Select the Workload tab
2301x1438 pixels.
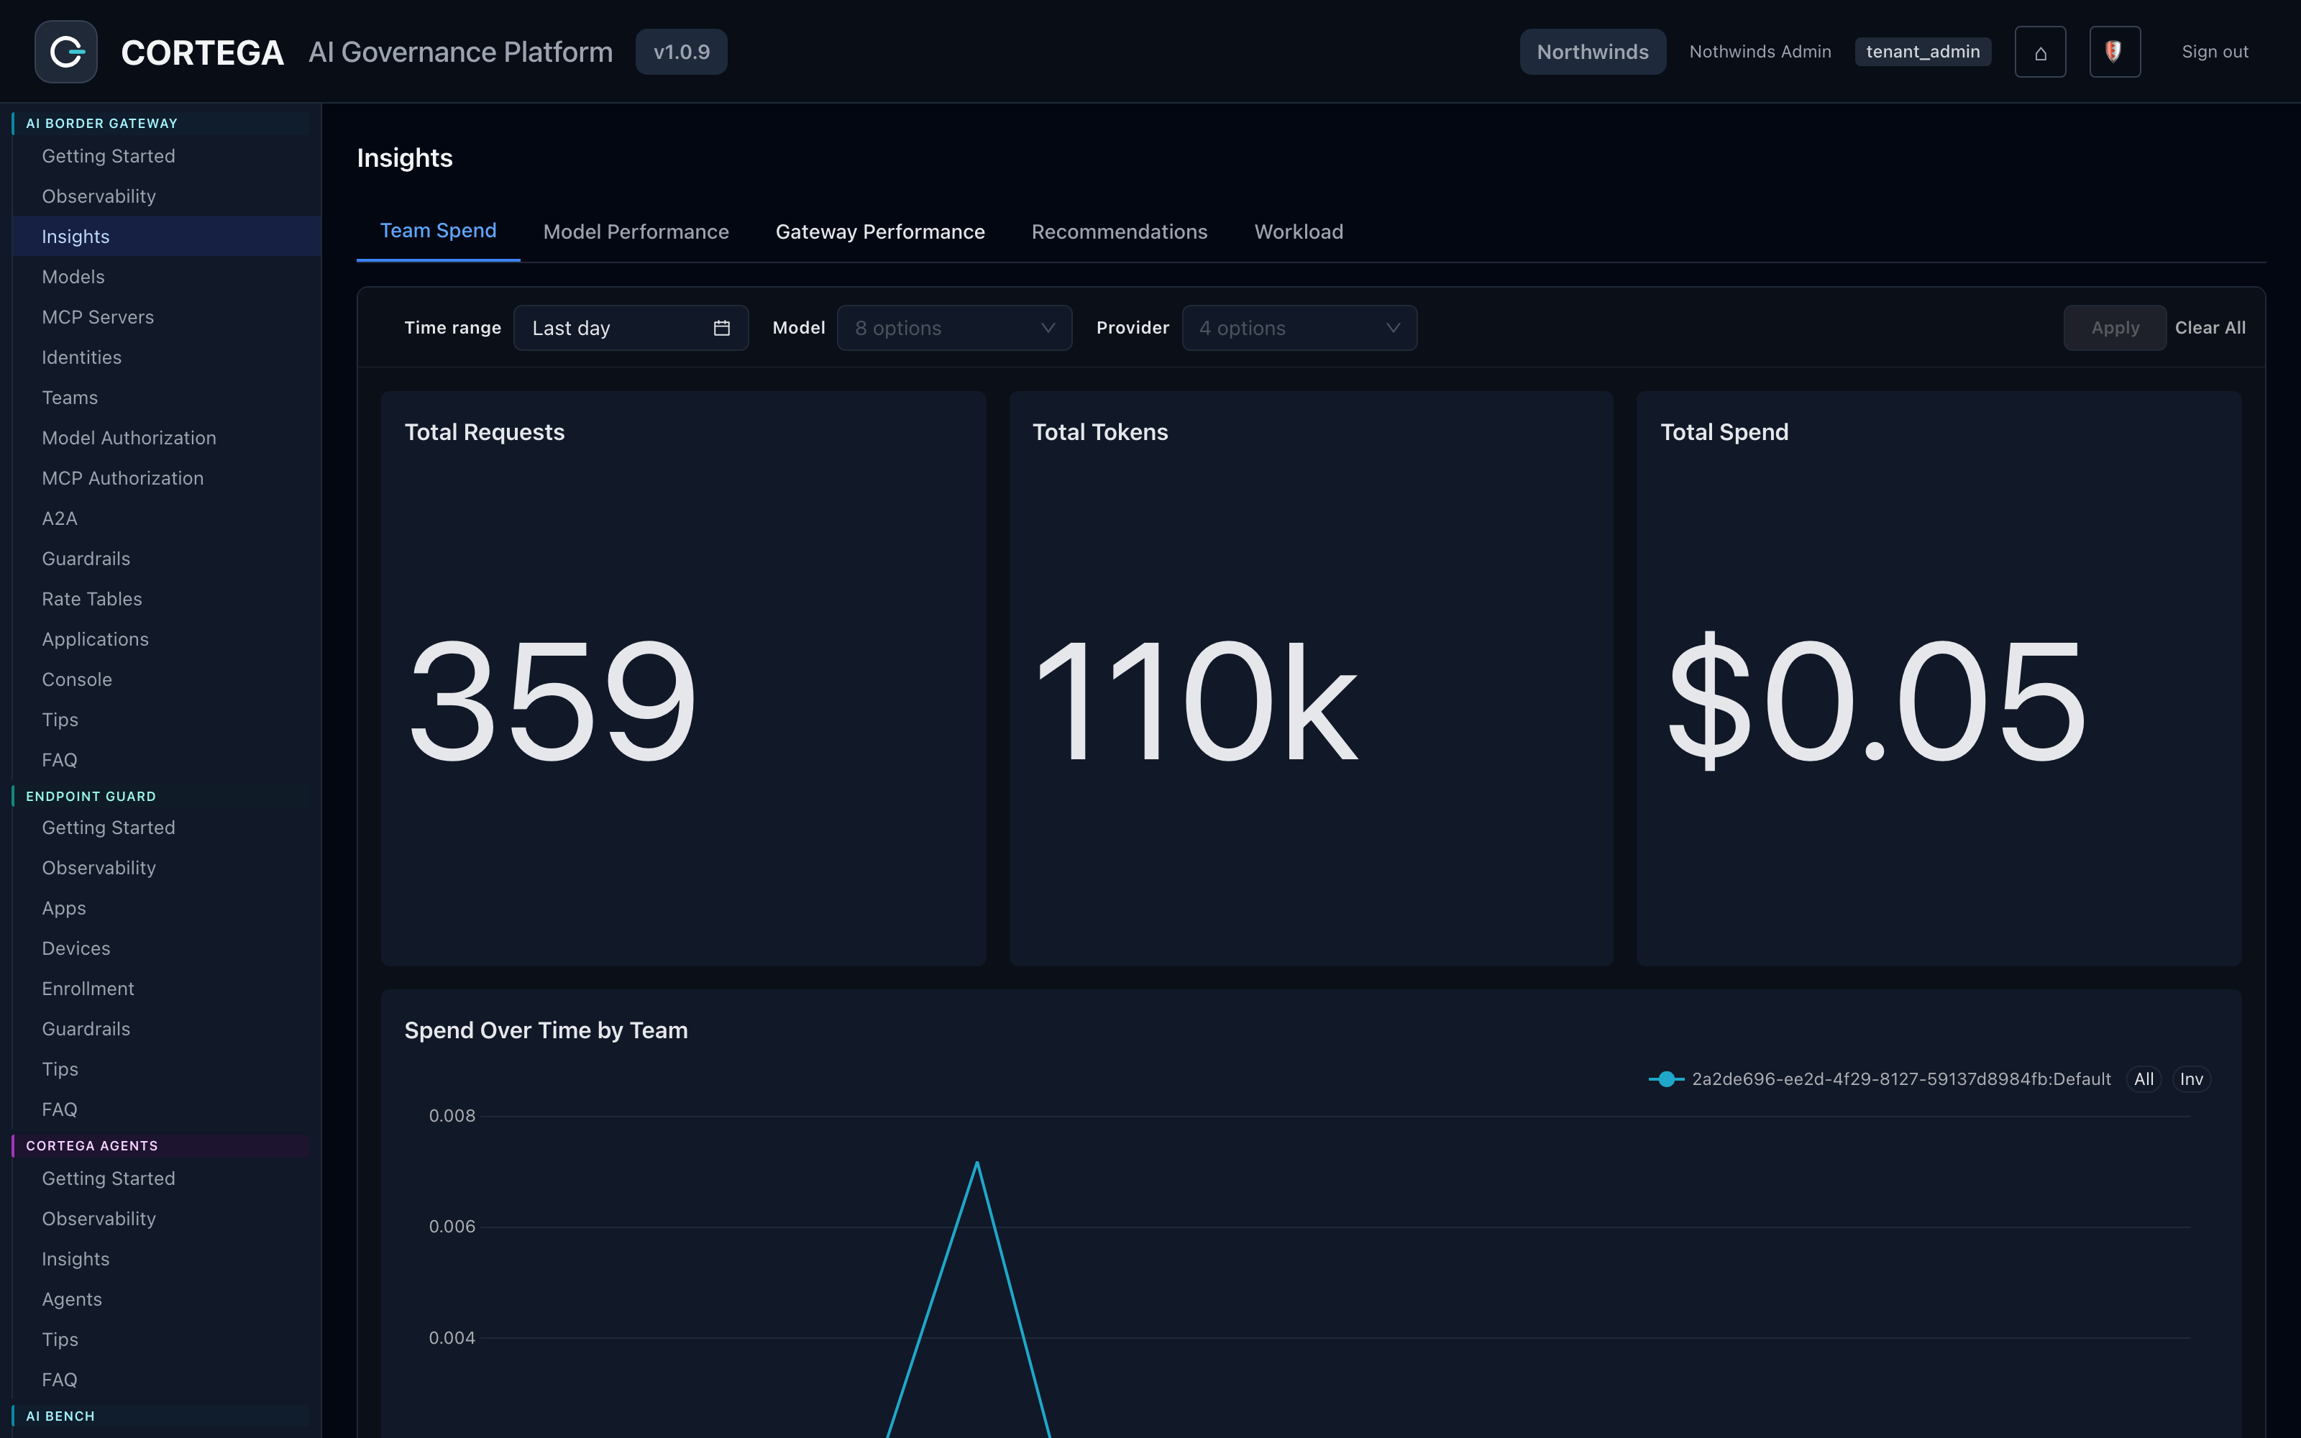pyautogui.click(x=1298, y=232)
